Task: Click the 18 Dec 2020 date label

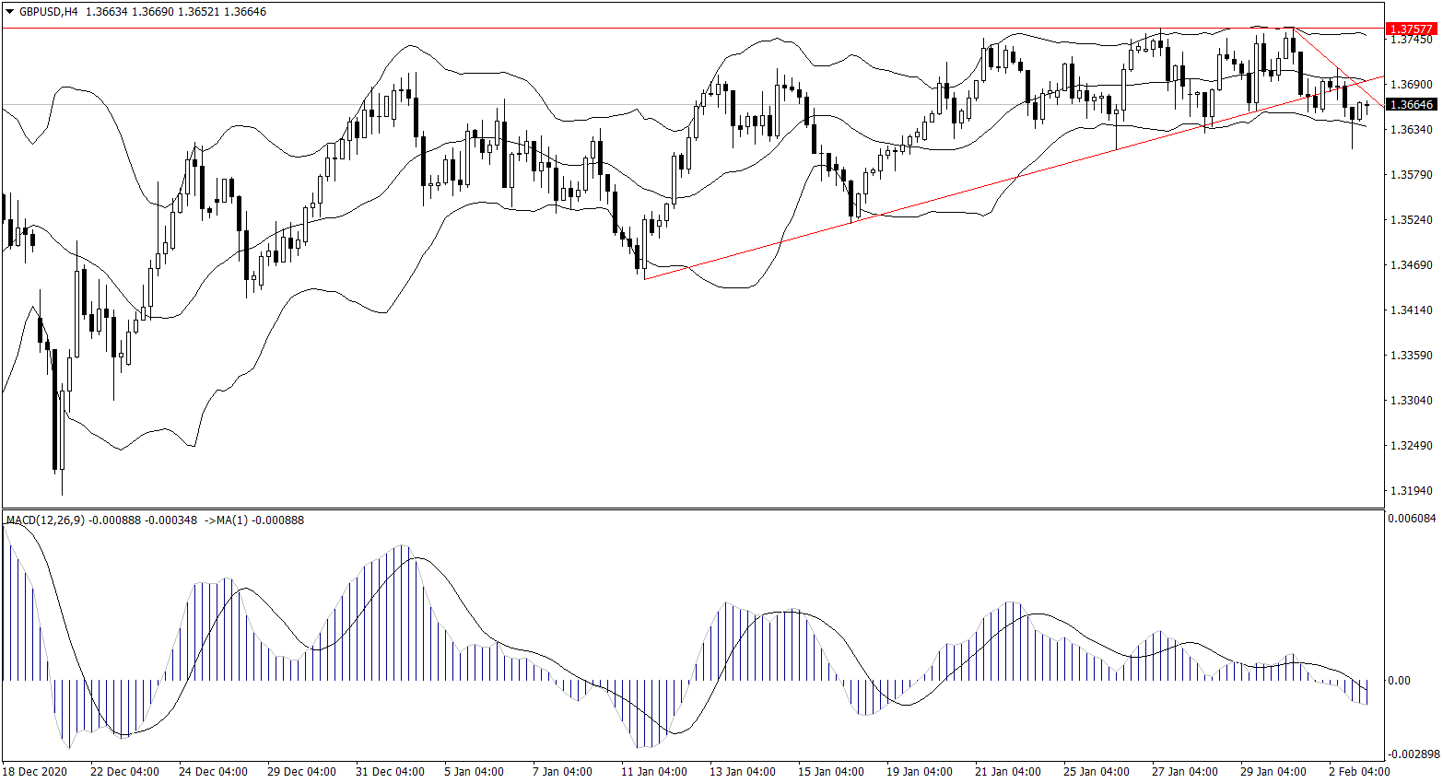Action: point(35,772)
